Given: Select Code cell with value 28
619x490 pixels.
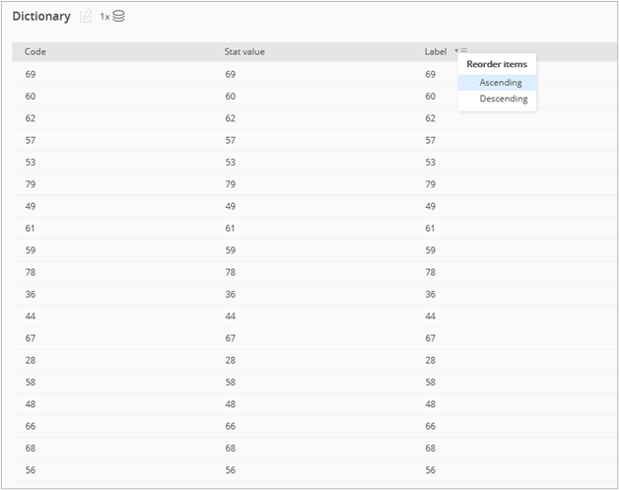Looking at the screenshot, I should (x=31, y=360).
